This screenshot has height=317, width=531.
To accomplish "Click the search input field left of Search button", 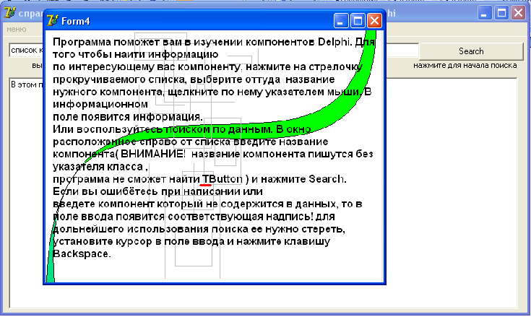I will coord(402,51).
